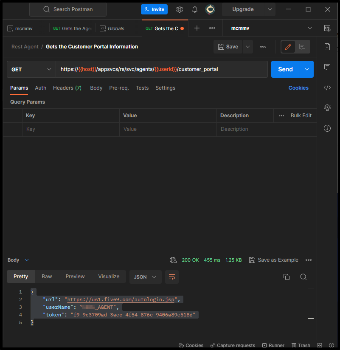Expand the Send button options arrow
The height and width of the screenshot is (350, 340).
[307, 69]
